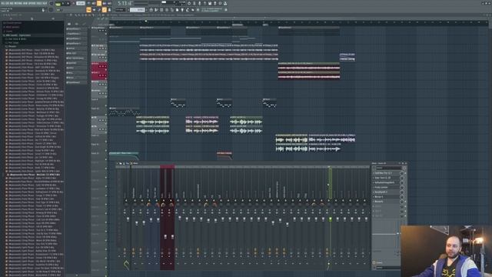Open the mixer audio input selector dropdown
Image resolution: width=492 pixels, height=277 pixels.
tap(388, 168)
